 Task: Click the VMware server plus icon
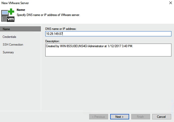[8, 15]
